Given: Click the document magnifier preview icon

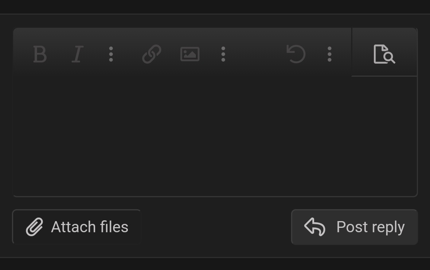Looking at the screenshot, I should pyautogui.click(x=384, y=54).
